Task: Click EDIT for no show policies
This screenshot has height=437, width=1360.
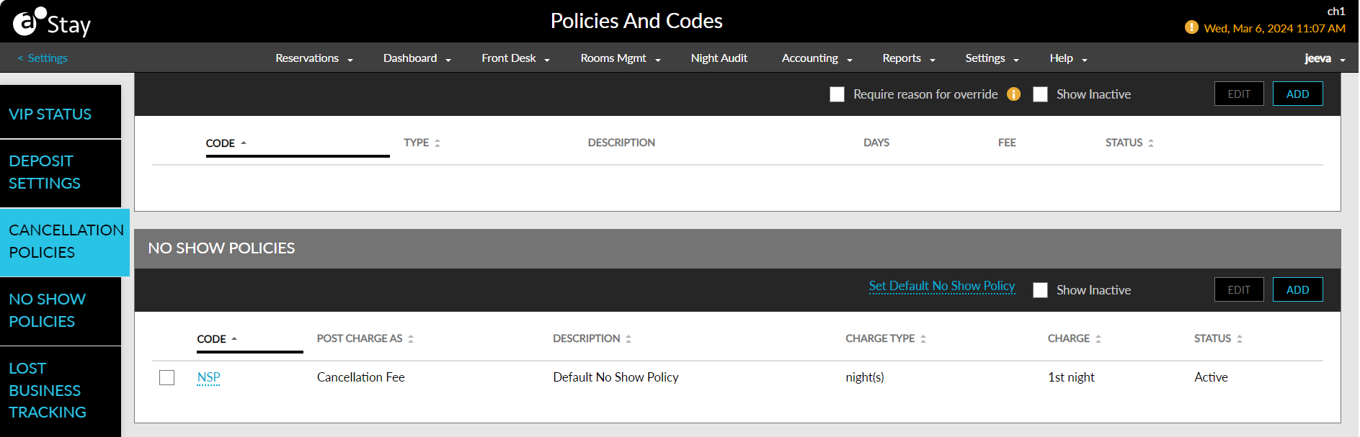Action: (1239, 289)
